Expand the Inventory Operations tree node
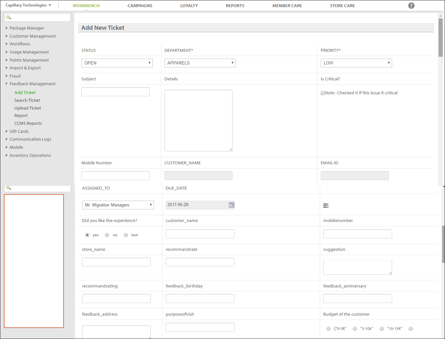445x339 pixels. pos(6,155)
